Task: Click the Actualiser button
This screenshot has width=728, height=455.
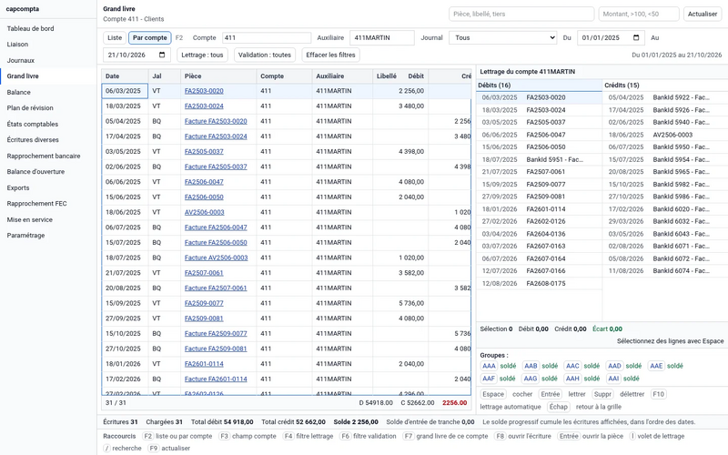Action: tap(702, 14)
